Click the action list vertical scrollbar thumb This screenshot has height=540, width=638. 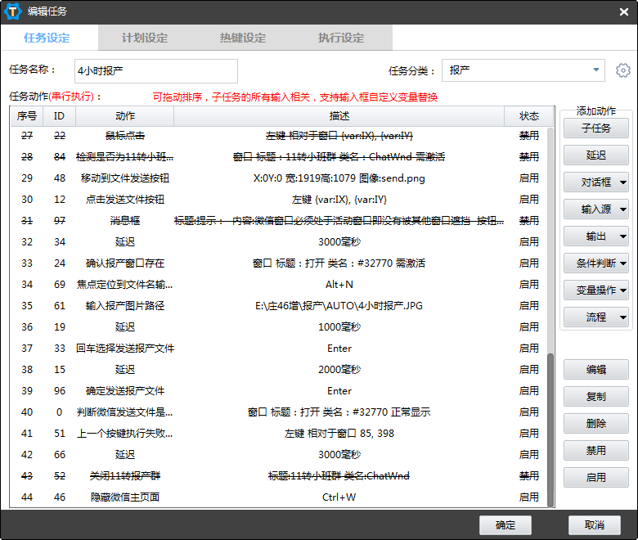click(550, 430)
